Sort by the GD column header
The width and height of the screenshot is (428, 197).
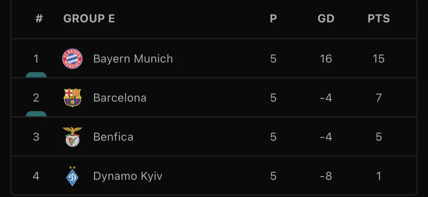[x=326, y=19]
